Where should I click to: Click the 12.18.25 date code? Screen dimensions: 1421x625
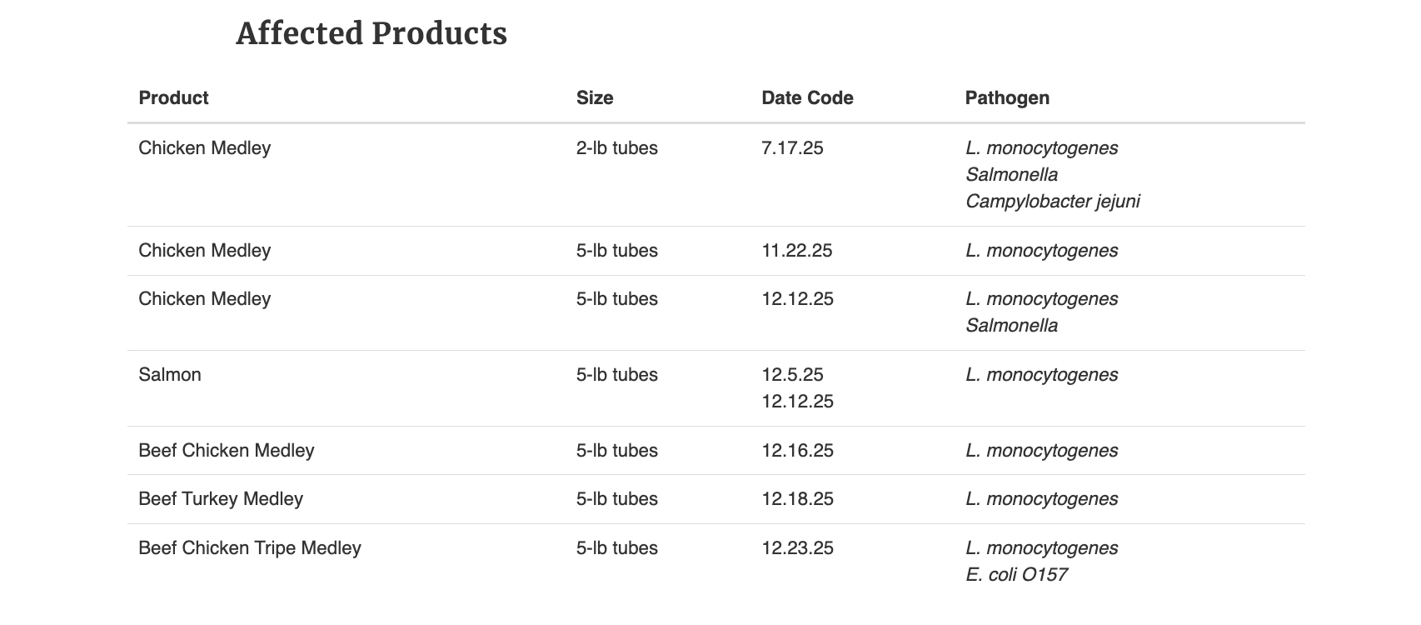point(796,499)
